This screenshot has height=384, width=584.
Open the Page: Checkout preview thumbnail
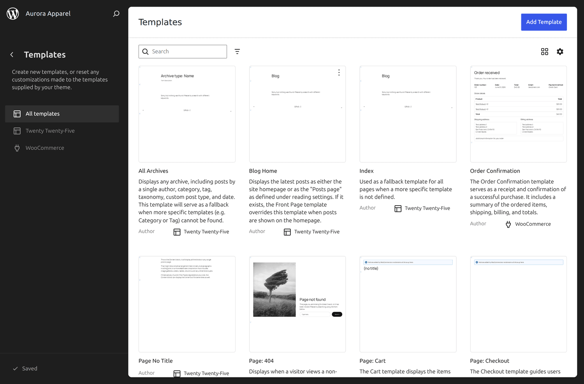pyautogui.click(x=518, y=304)
